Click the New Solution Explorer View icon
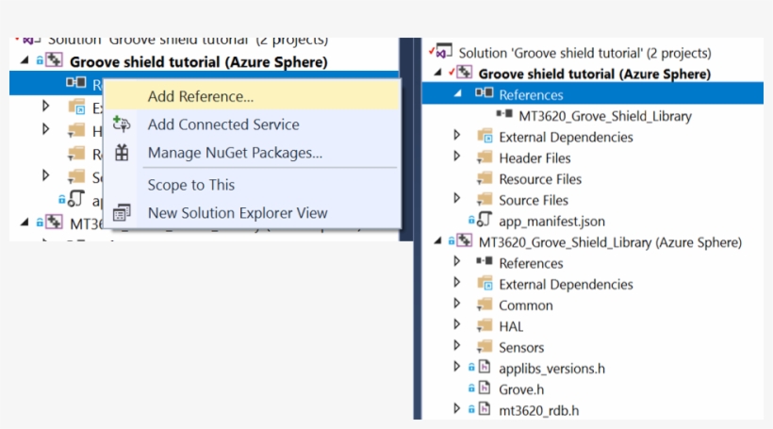Image resolution: width=773 pixels, height=429 pixels. (122, 212)
